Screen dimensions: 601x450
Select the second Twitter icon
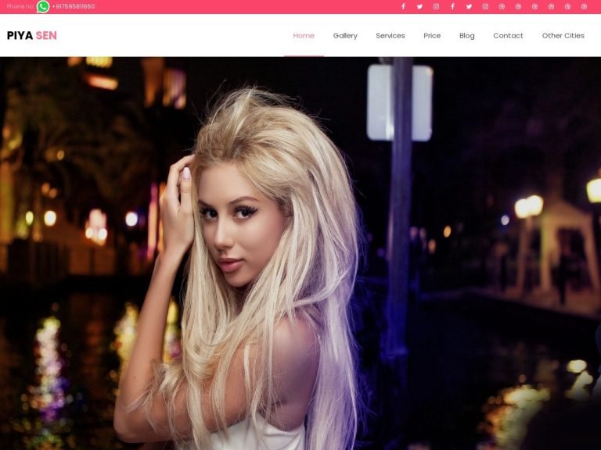469,6
